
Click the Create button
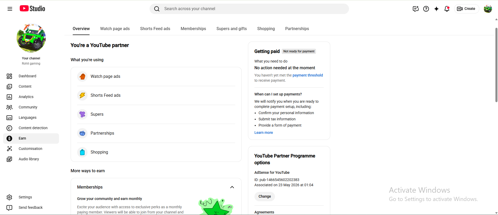(x=467, y=9)
